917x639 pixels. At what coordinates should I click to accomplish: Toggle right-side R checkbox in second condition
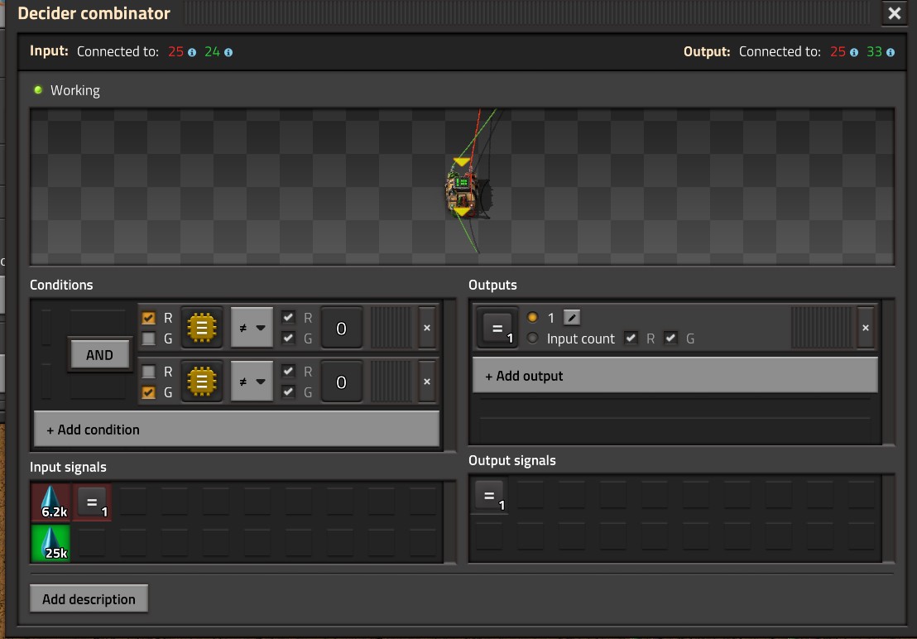click(288, 372)
